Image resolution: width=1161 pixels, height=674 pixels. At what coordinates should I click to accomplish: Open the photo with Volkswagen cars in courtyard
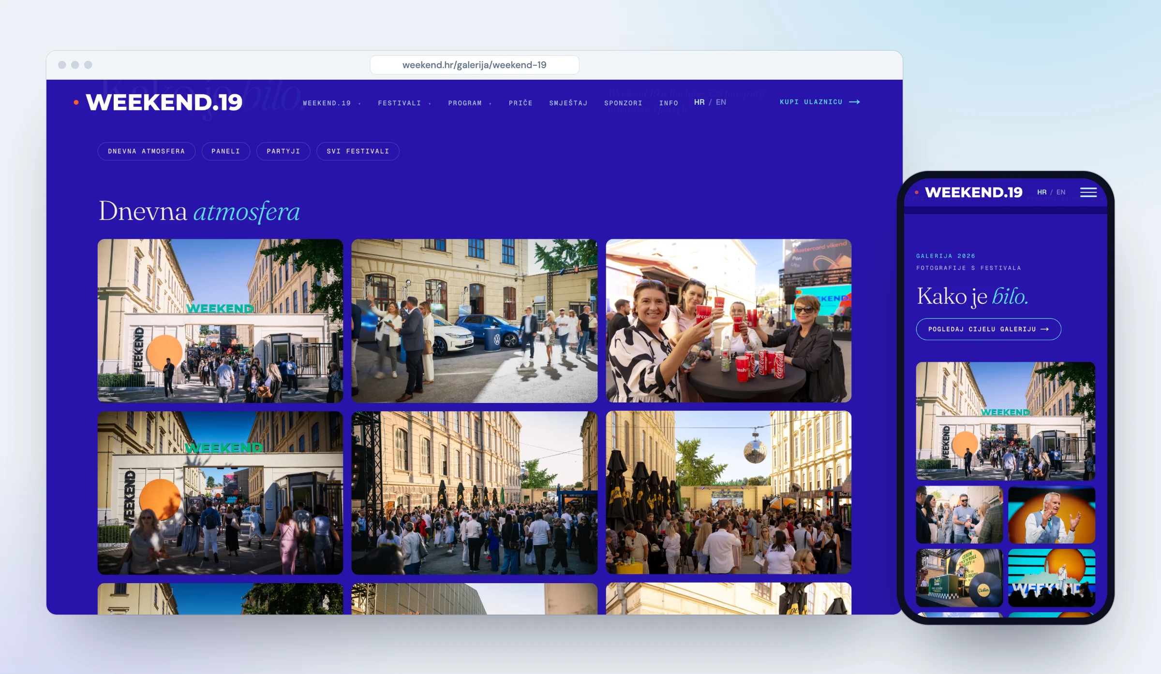click(x=475, y=321)
